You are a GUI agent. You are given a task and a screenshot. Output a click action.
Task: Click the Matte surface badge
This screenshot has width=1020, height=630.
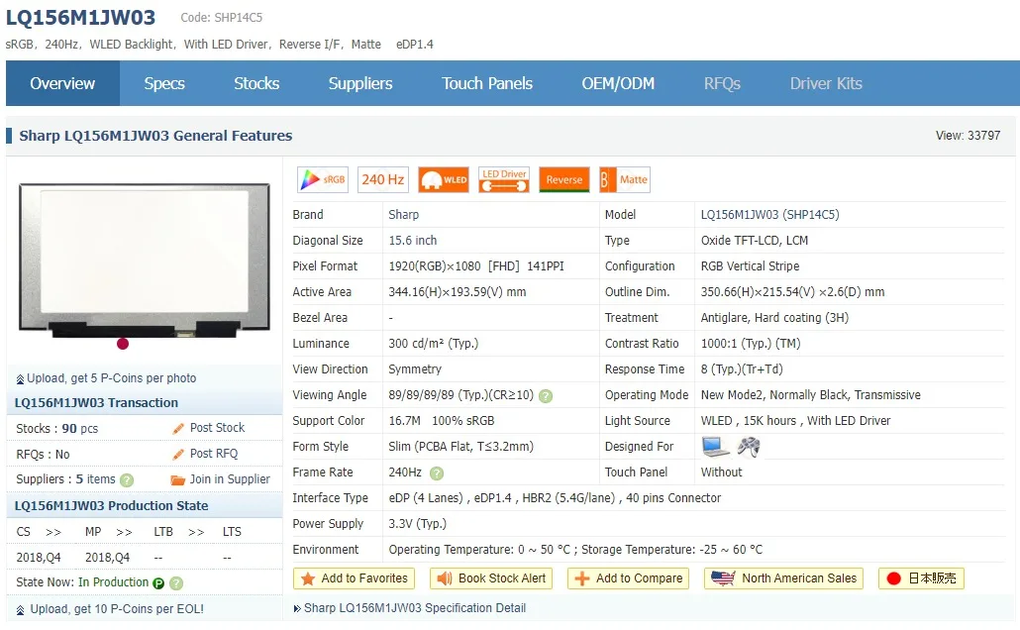point(625,179)
